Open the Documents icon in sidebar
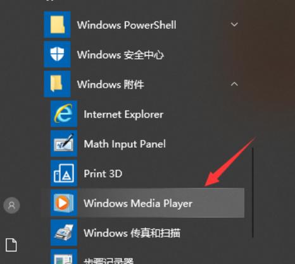Screen dimensions: 295x264 tap(11, 245)
